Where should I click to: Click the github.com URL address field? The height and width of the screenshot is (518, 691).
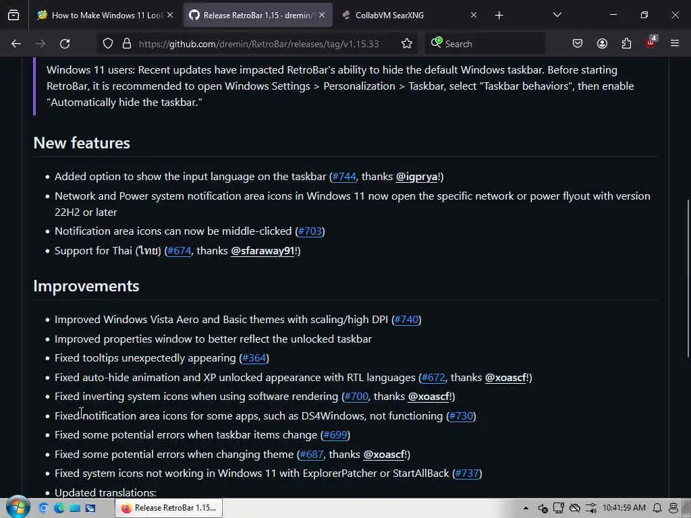258,44
